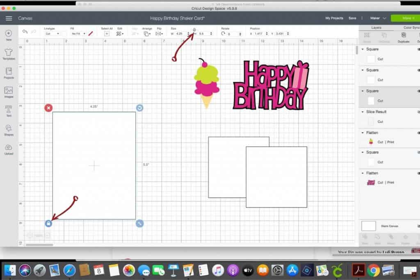Collapse the Happy Birthday Flatten layer group

[363, 173]
